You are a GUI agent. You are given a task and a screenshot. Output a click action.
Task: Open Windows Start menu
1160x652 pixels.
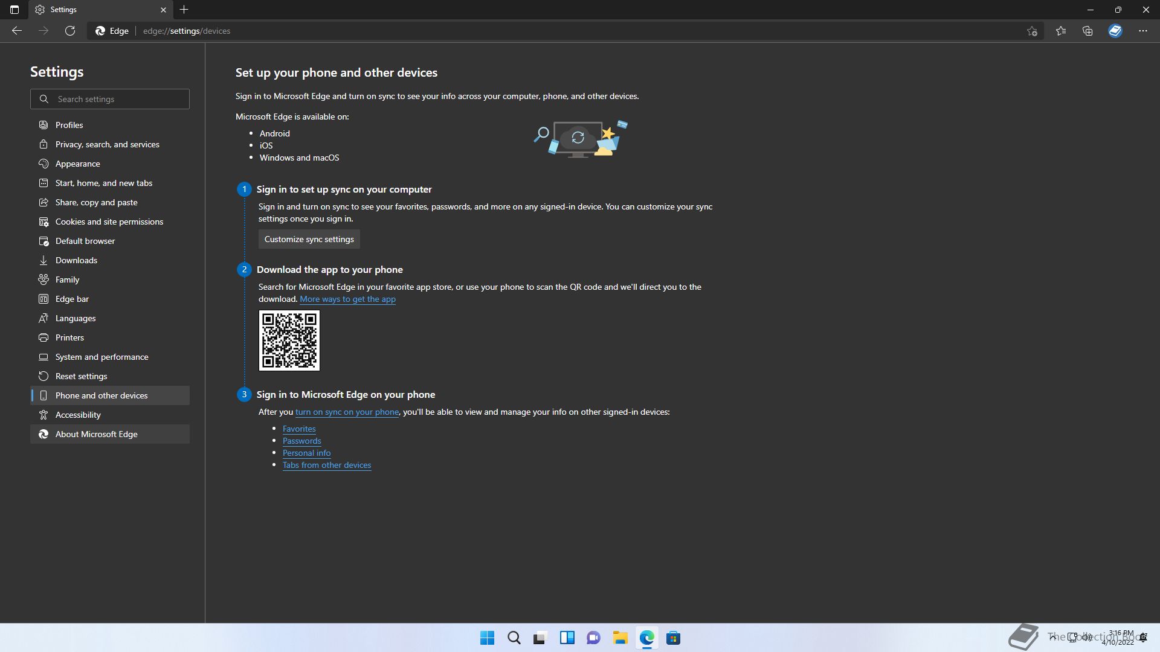487,638
